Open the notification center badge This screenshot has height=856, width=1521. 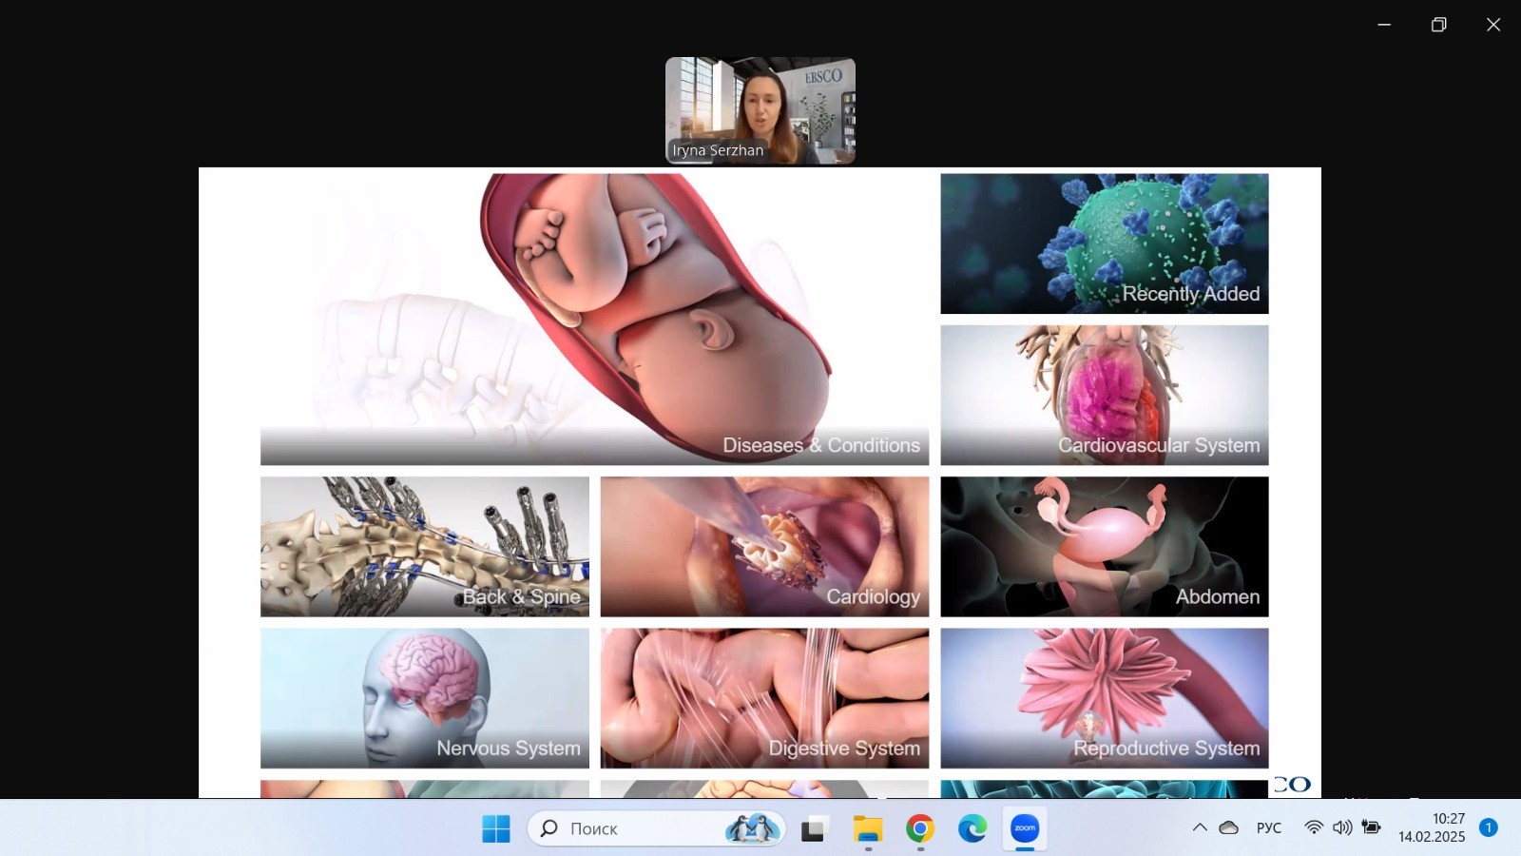click(x=1489, y=827)
